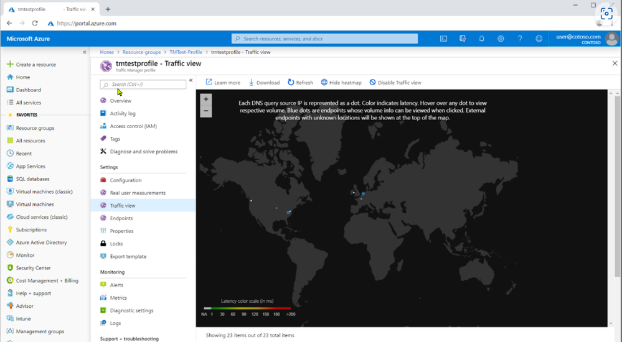
Task: Open App Services
Action: 26,166
